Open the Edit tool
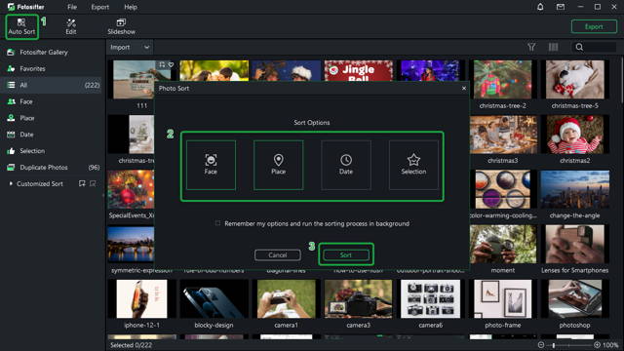The height and width of the screenshot is (351, 624). pos(71,26)
